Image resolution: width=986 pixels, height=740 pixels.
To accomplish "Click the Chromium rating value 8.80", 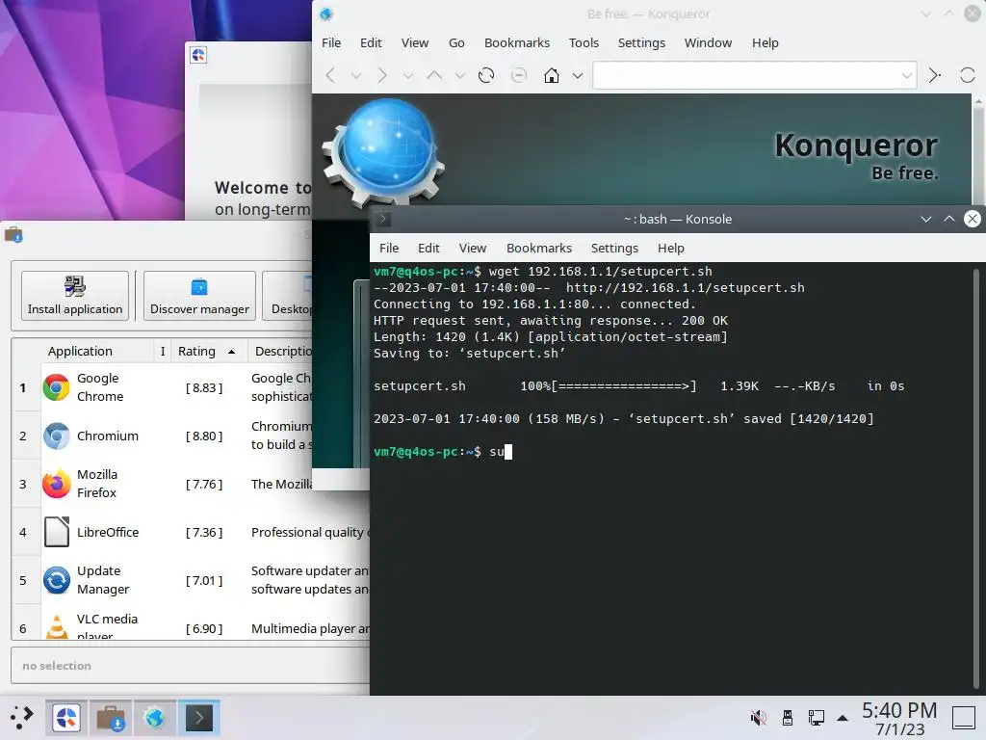I will [204, 436].
